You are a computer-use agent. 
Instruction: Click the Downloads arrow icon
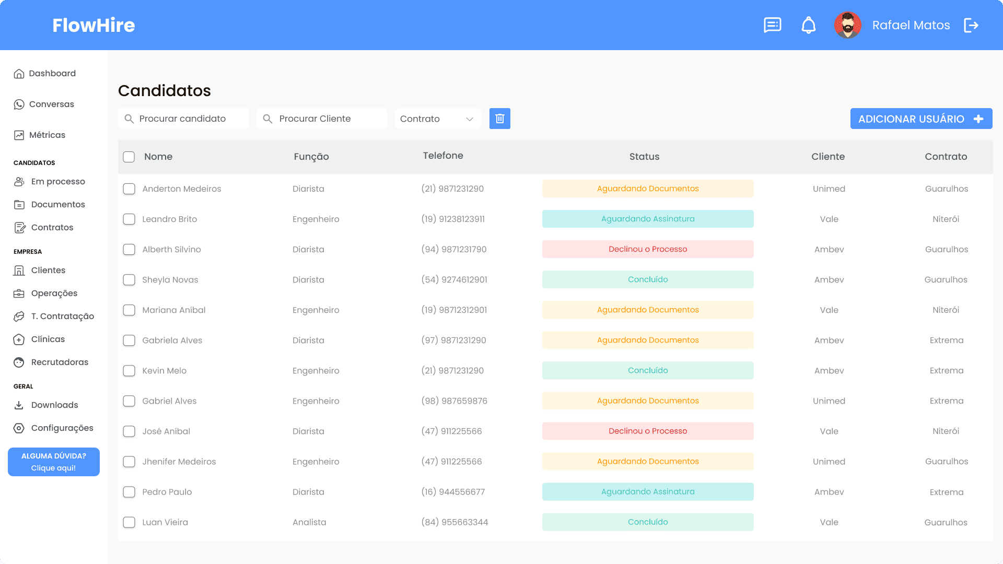[19, 405]
